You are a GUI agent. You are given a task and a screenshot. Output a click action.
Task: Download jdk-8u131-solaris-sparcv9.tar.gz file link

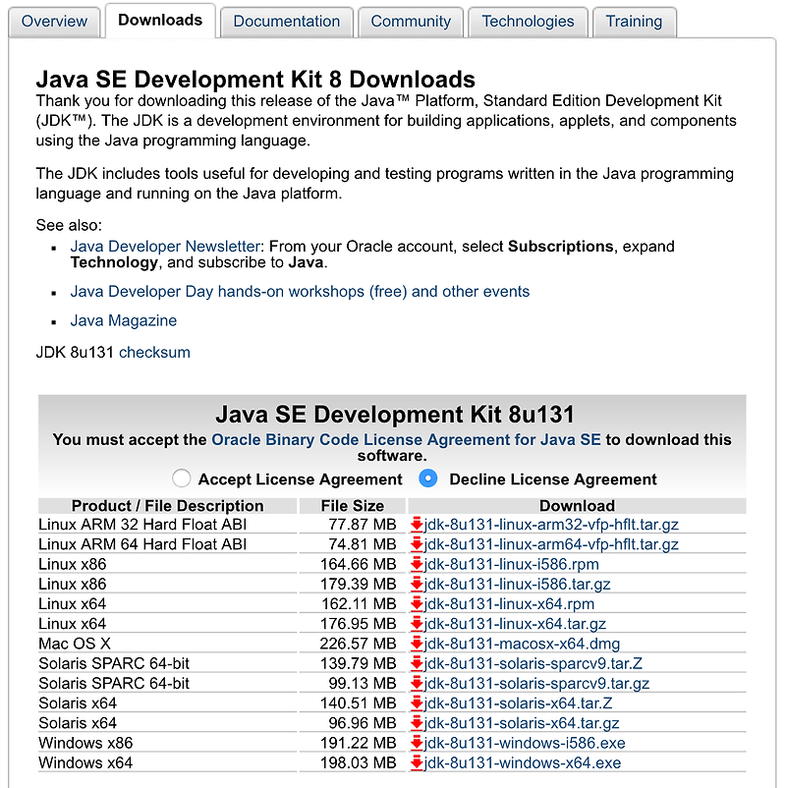coord(536,683)
